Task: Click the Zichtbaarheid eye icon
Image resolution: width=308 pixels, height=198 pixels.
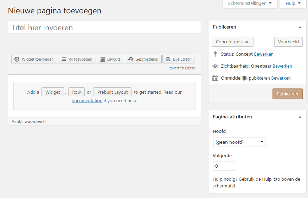Action: coord(215,66)
